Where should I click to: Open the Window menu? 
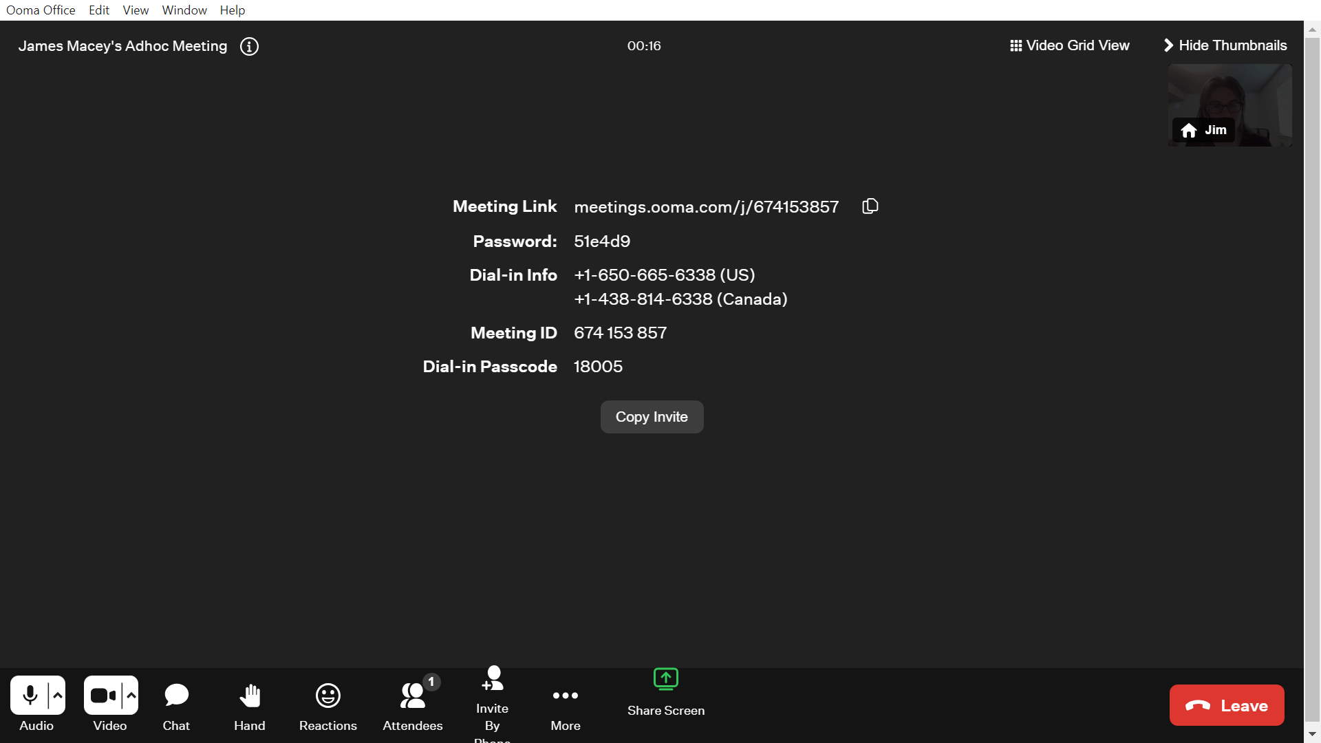[x=184, y=10]
